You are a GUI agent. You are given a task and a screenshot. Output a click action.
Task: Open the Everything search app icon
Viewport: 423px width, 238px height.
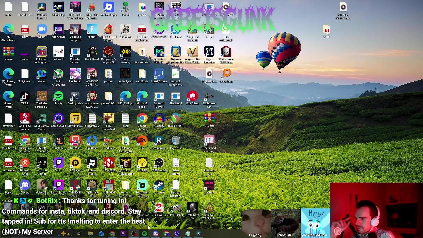pyautogui.click(x=227, y=76)
